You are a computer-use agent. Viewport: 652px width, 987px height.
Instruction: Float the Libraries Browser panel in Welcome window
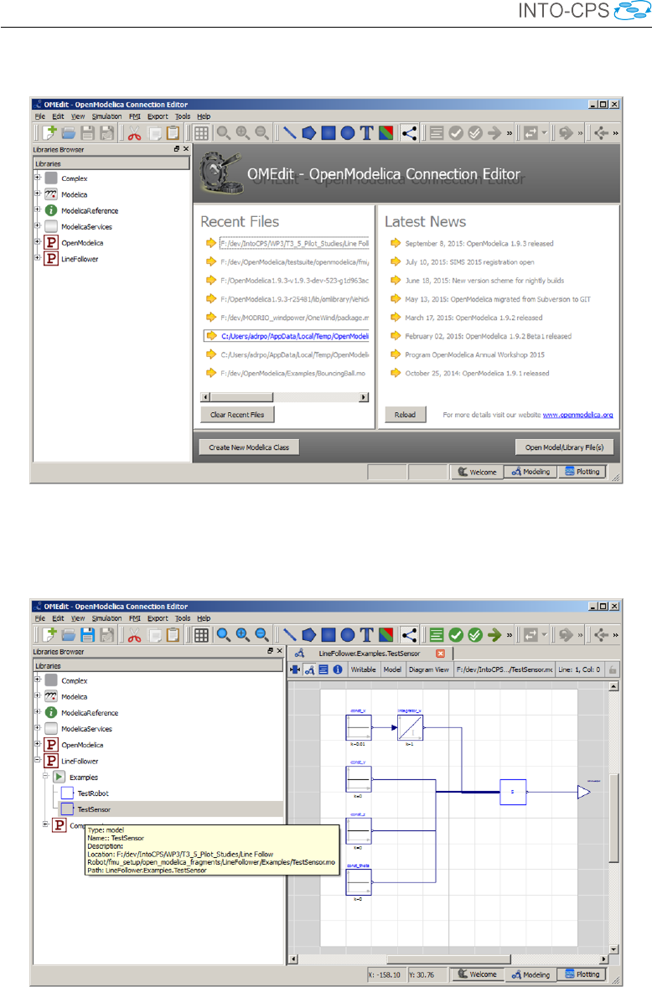tap(177, 149)
